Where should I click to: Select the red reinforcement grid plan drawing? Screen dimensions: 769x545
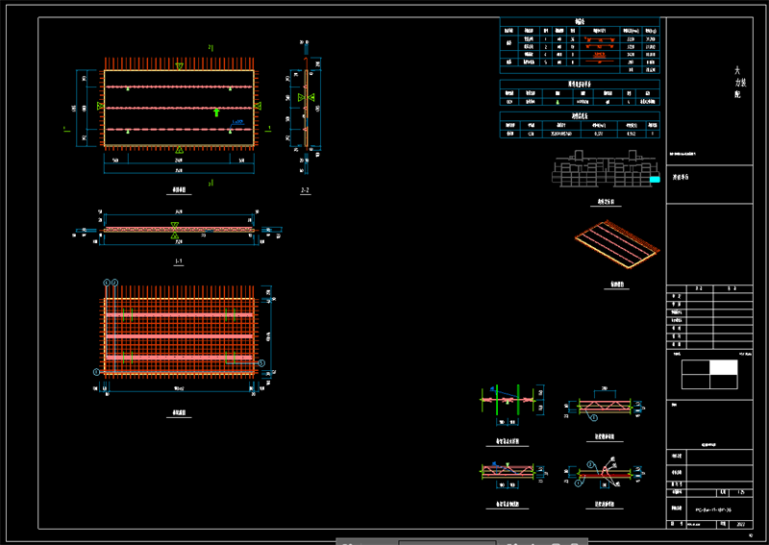click(x=180, y=333)
